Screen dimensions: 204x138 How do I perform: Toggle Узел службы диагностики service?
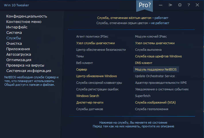(95, 43)
